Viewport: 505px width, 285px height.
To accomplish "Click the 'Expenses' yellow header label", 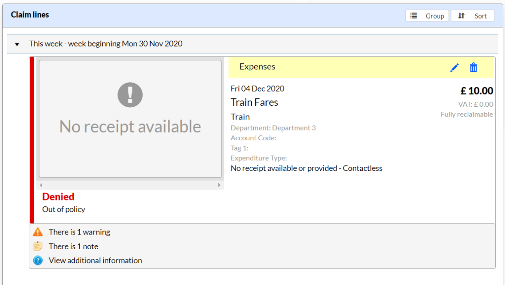I will [x=257, y=66].
